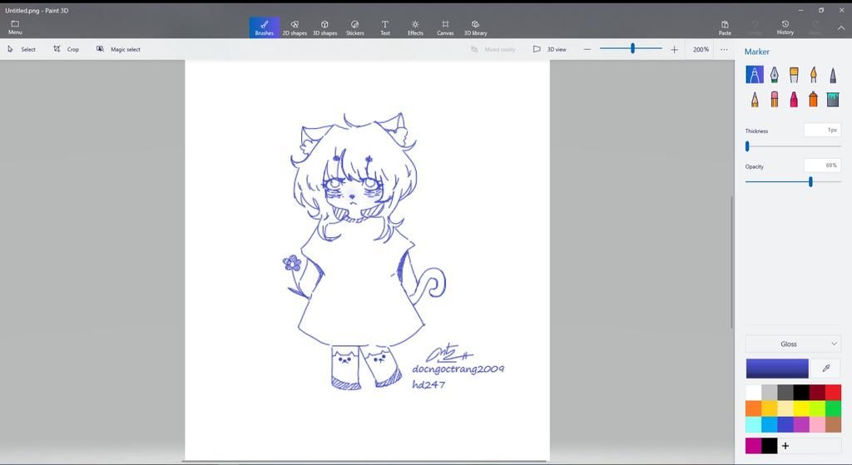Pick the dark red swatch

tap(817, 392)
